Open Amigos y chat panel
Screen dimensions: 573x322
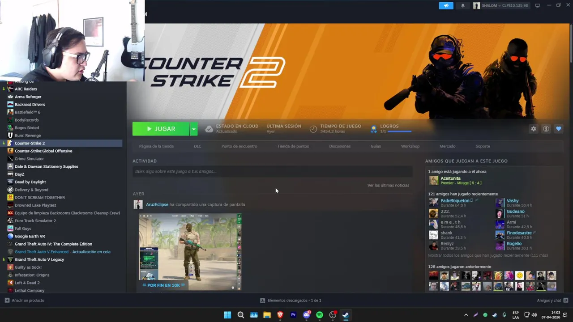tap(552, 301)
